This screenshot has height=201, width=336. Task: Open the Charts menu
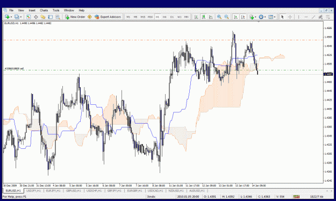pyautogui.click(x=44, y=10)
